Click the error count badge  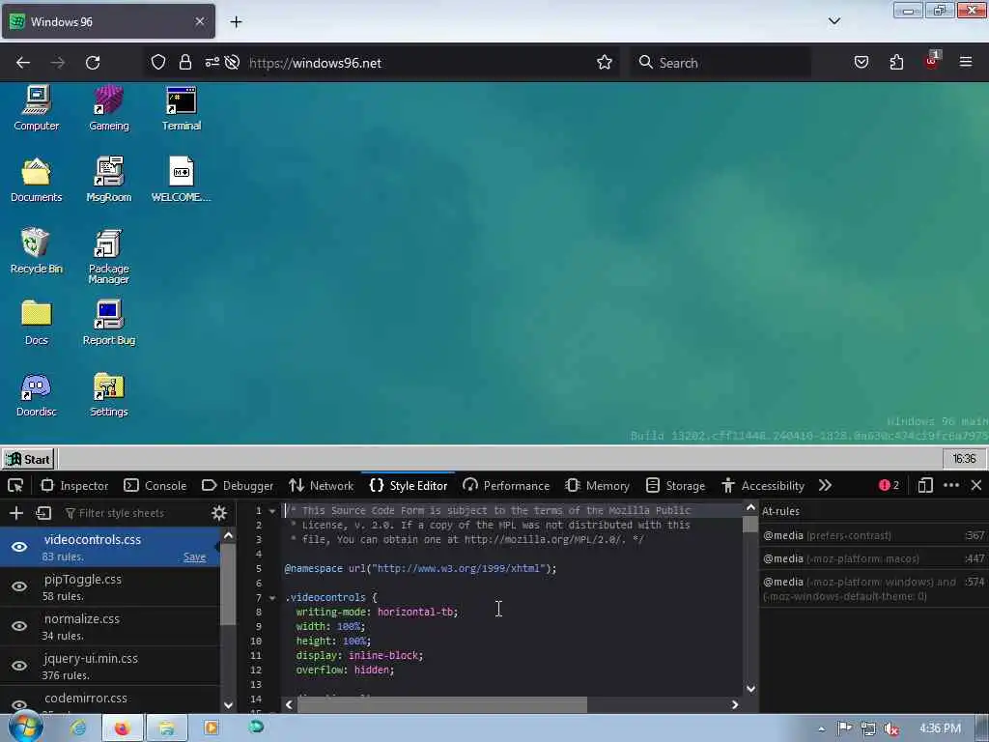tap(889, 485)
